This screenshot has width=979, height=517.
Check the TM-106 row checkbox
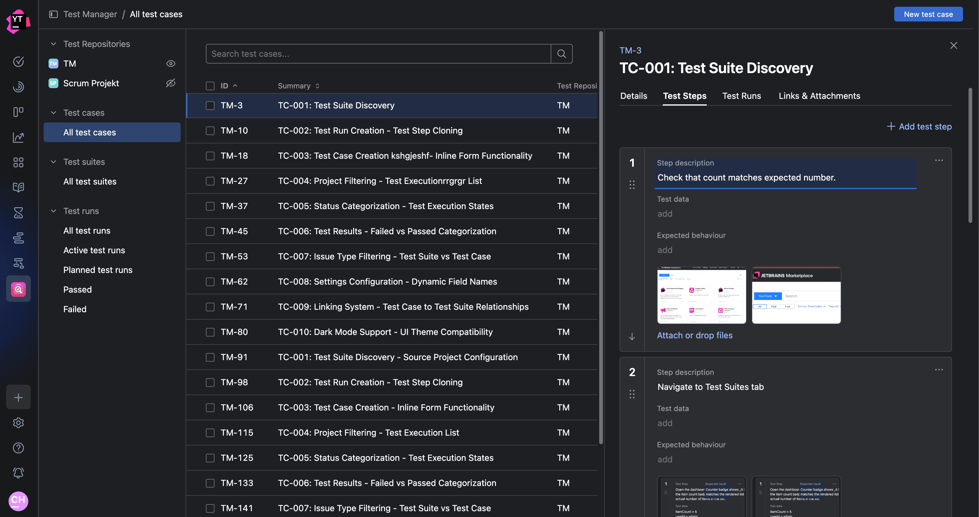pos(210,408)
